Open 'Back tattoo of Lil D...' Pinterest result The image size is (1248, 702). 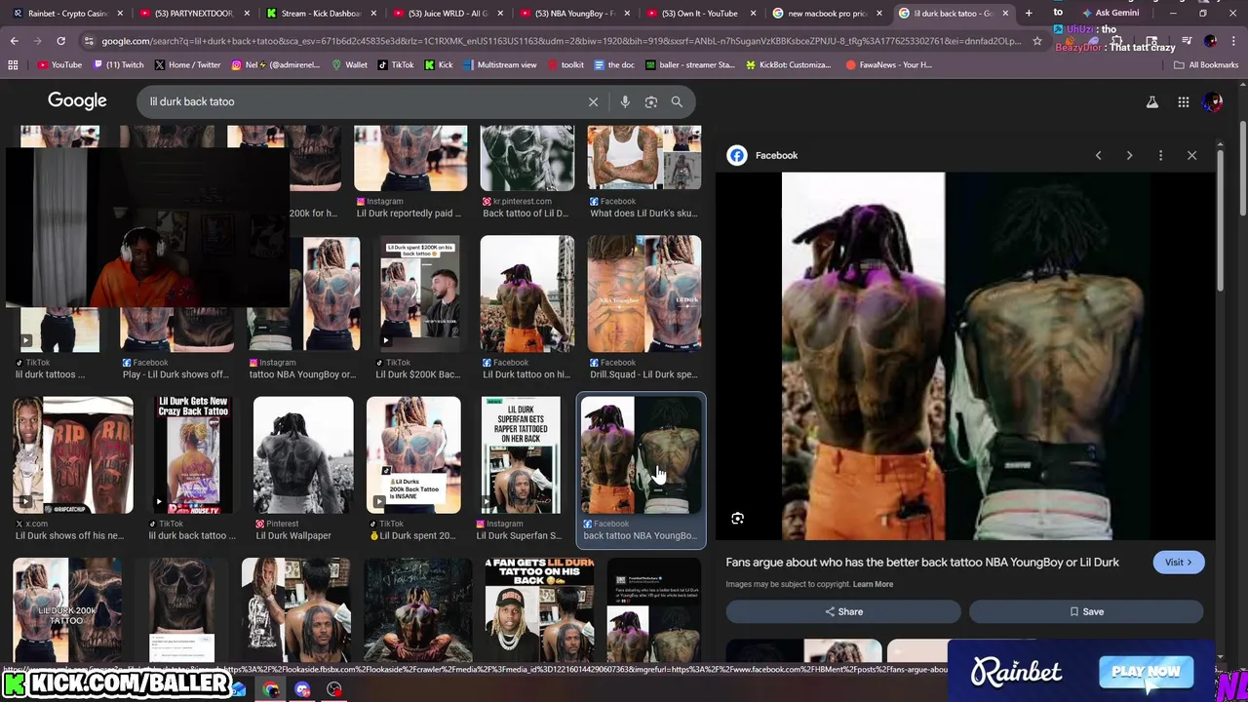[527, 173]
